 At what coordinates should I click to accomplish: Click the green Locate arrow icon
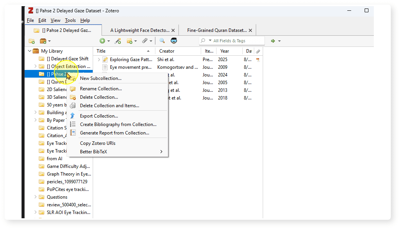click(x=273, y=41)
